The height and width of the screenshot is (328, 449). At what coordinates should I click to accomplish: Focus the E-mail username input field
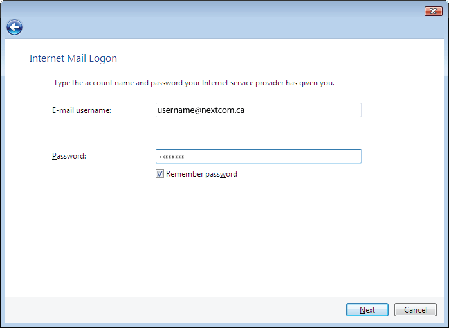coord(259,110)
